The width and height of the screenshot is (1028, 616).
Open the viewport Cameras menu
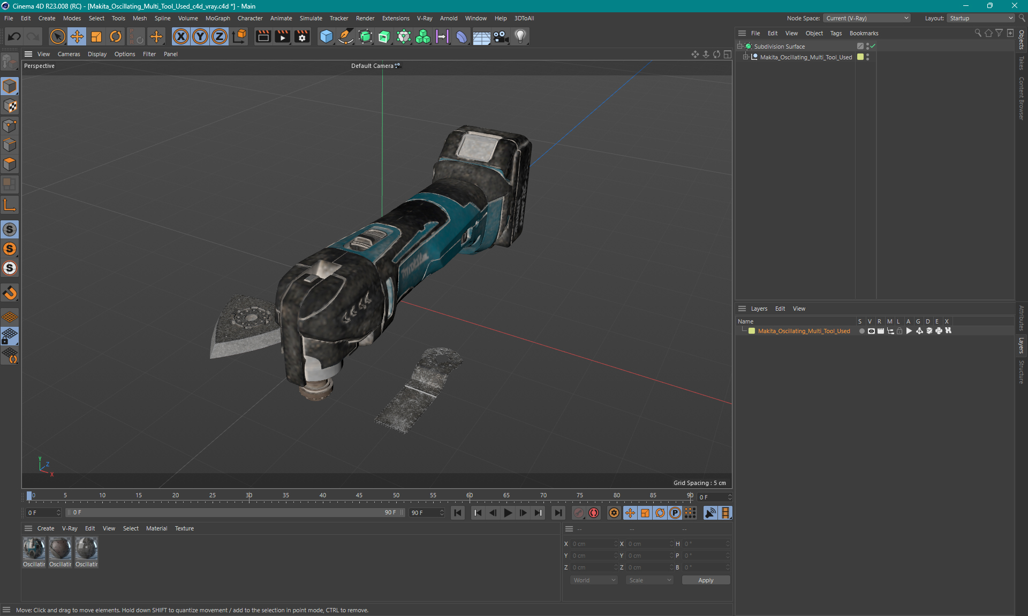coord(69,54)
